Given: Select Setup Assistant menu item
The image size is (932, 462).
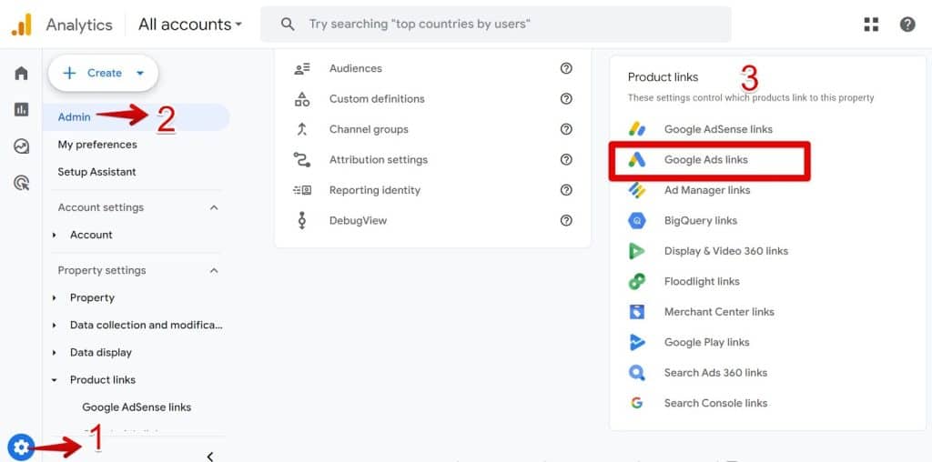Looking at the screenshot, I should 96,172.
